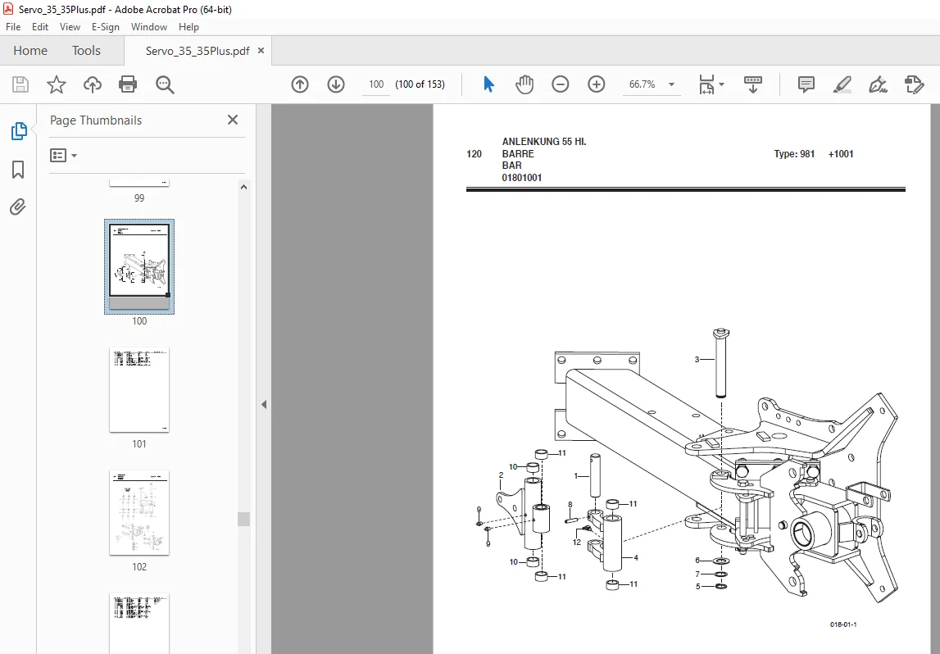The height and width of the screenshot is (654, 940).
Task: Open the find text magnifier
Action: point(165,84)
